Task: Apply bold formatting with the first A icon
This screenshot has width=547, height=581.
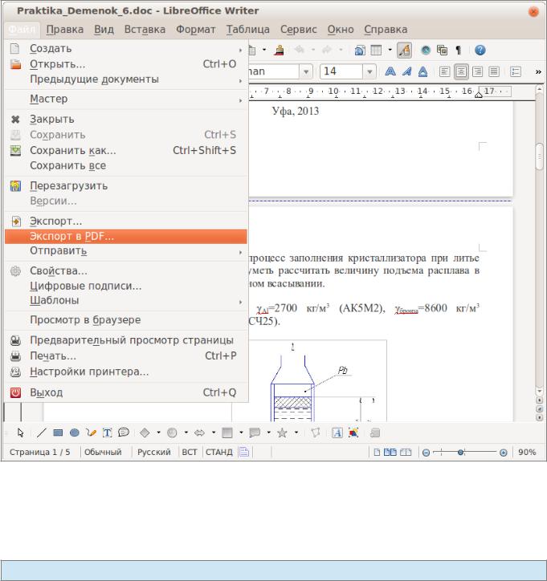Action: pos(390,71)
